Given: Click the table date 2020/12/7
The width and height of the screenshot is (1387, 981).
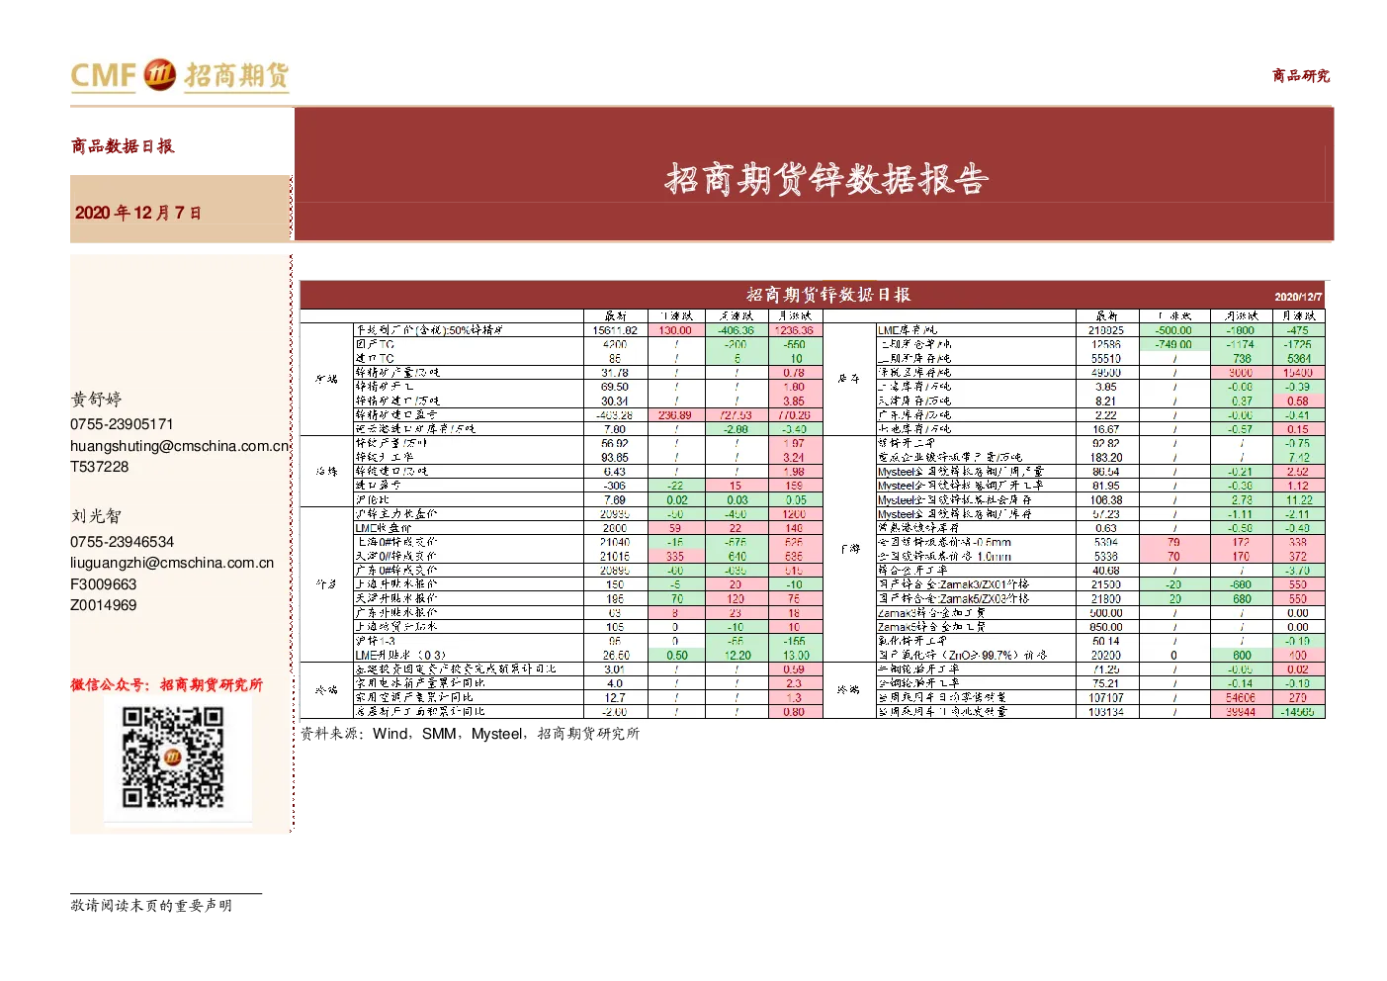Looking at the screenshot, I should pos(1298,297).
